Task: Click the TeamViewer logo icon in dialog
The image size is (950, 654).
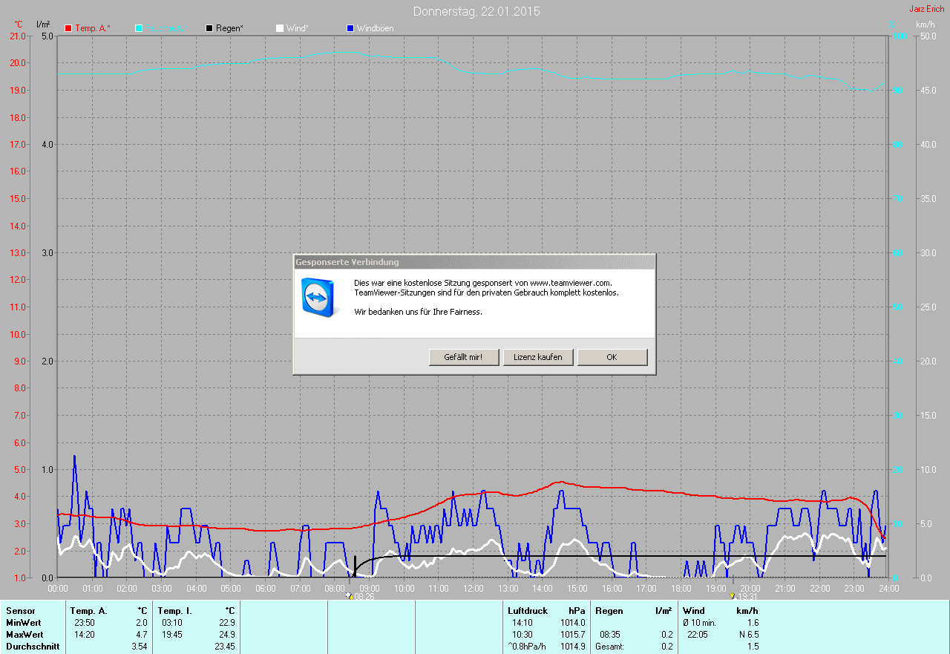Action: click(318, 298)
